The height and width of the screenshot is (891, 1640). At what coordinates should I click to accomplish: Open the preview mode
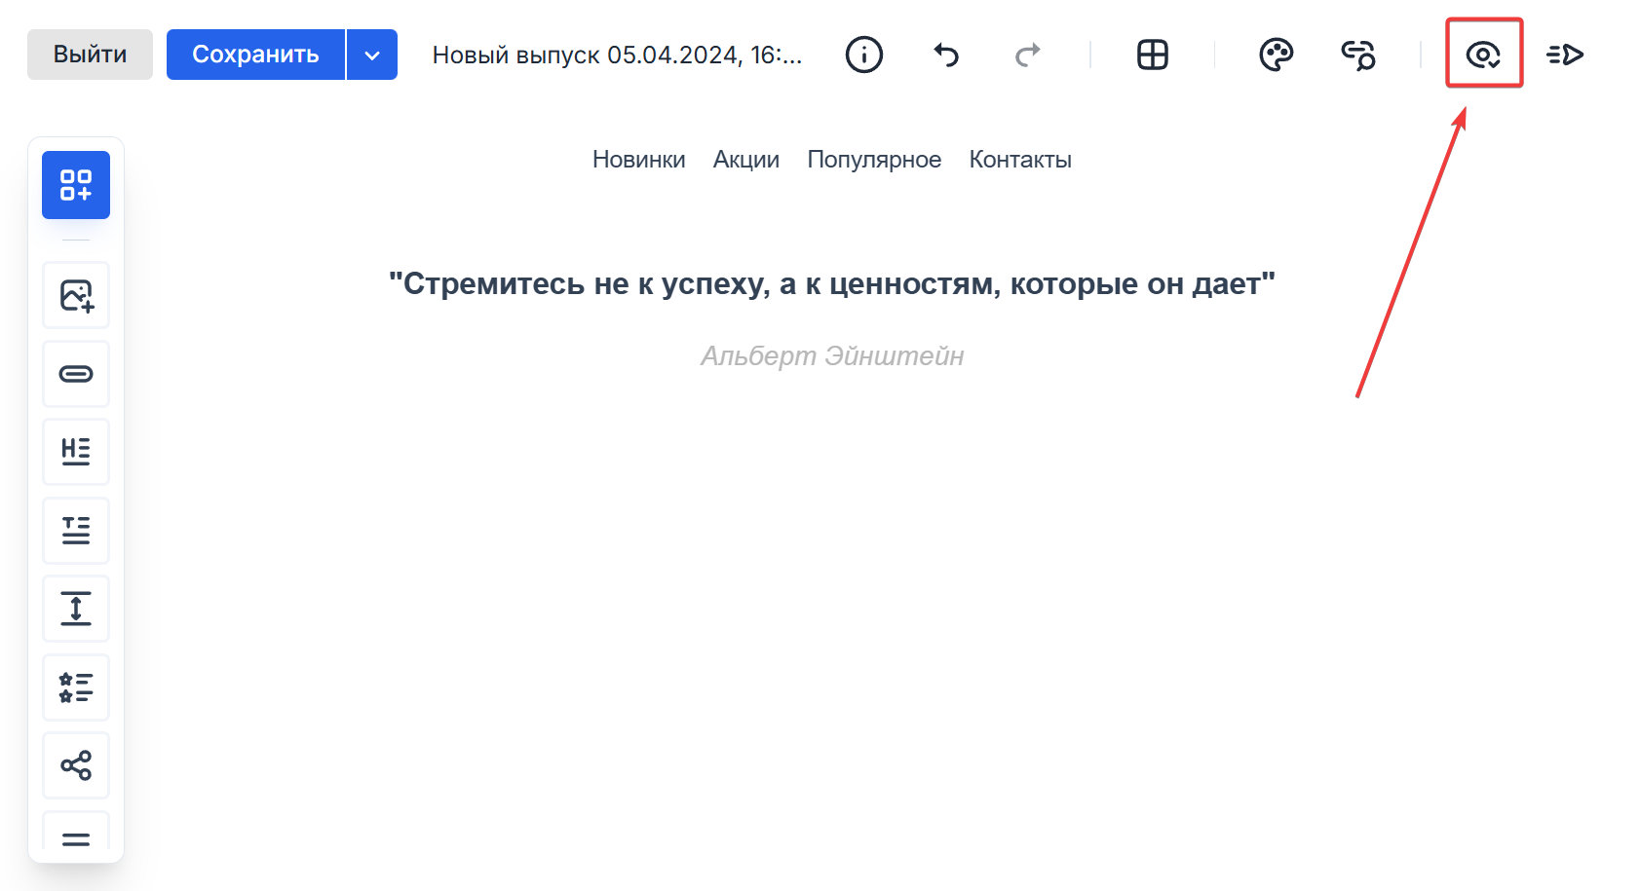(x=1484, y=55)
